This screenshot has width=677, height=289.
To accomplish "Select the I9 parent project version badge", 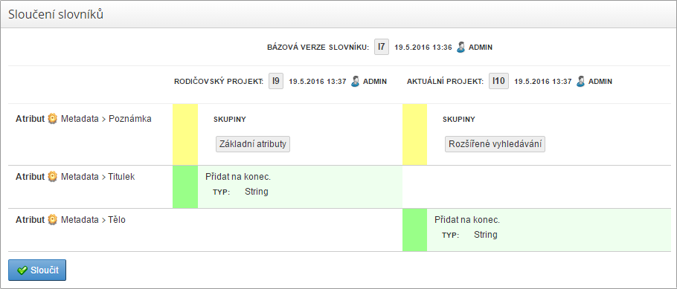I will (x=276, y=81).
